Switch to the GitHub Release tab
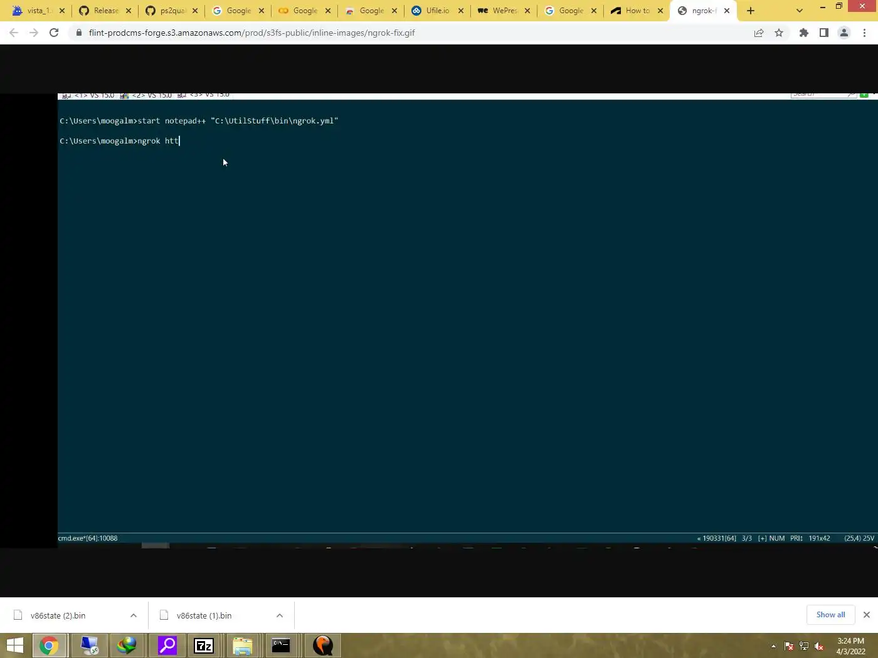 [105, 11]
